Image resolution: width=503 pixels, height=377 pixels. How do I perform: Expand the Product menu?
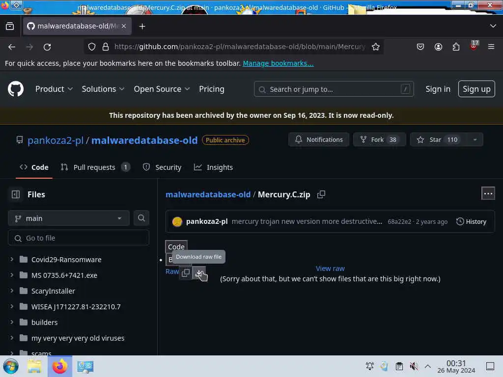(x=54, y=89)
